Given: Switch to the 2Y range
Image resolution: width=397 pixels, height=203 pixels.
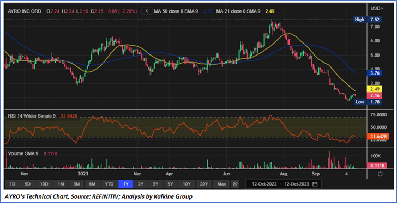Looking at the screenshot, I should pos(141,184).
